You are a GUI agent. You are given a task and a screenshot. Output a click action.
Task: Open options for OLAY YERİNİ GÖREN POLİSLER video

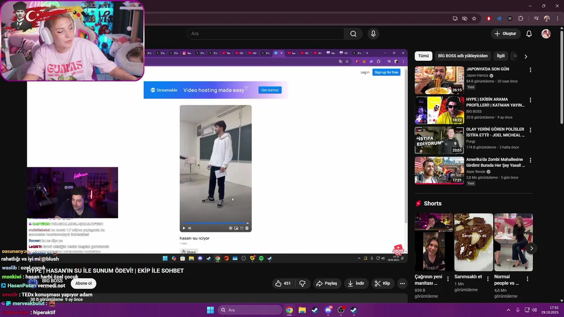click(x=530, y=130)
